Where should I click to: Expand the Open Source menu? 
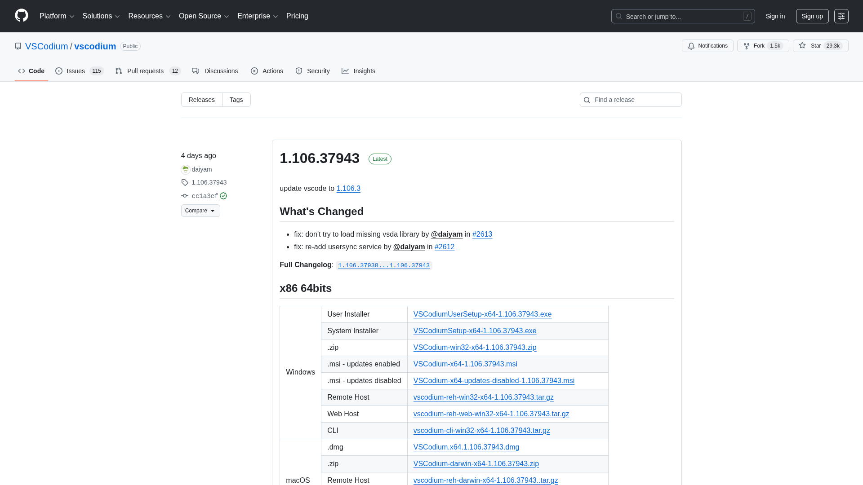pos(204,16)
